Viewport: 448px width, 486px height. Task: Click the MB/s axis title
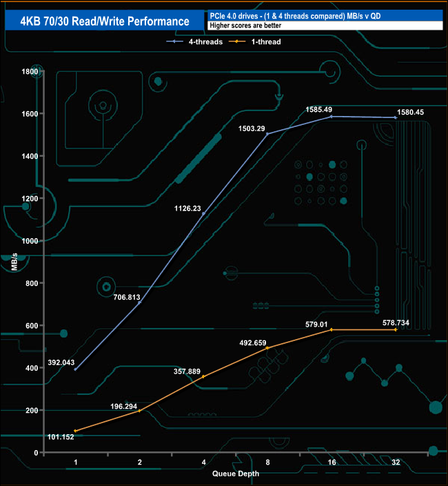pyautogui.click(x=14, y=262)
